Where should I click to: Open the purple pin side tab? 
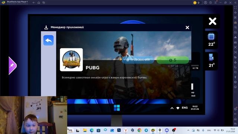click(x=12, y=66)
